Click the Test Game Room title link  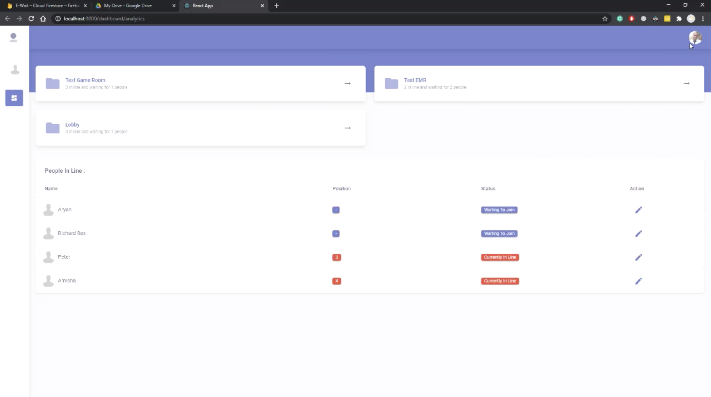85,80
